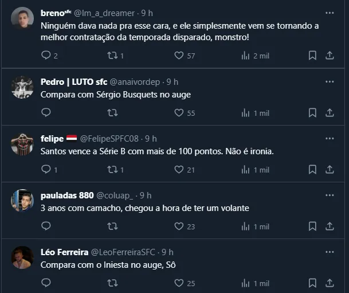Share Pedro's tweet about Busquets
The image size is (349, 293).
pos(330,113)
